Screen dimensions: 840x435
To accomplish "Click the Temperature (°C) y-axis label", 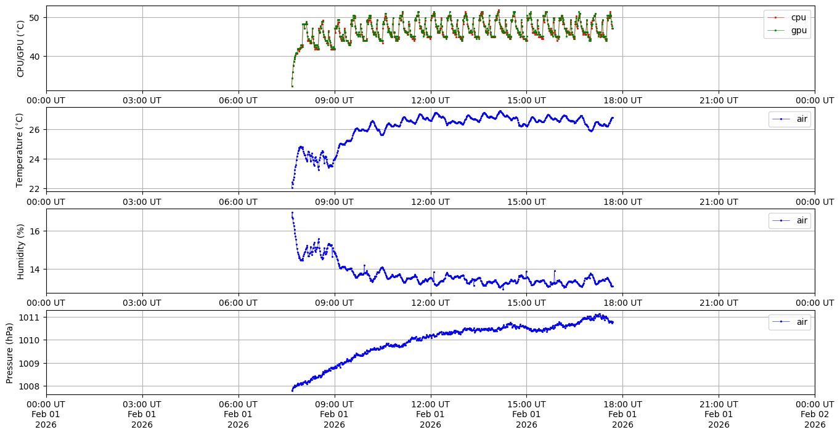I will pos(20,150).
